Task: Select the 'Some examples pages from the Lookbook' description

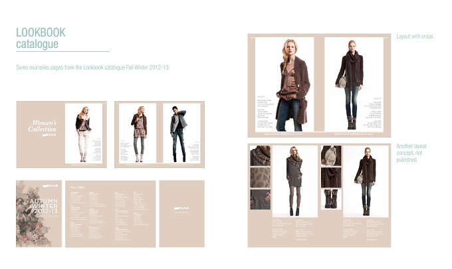Action: point(93,67)
